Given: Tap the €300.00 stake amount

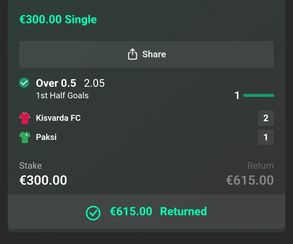Looking at the screenshot, I should 43,180.
